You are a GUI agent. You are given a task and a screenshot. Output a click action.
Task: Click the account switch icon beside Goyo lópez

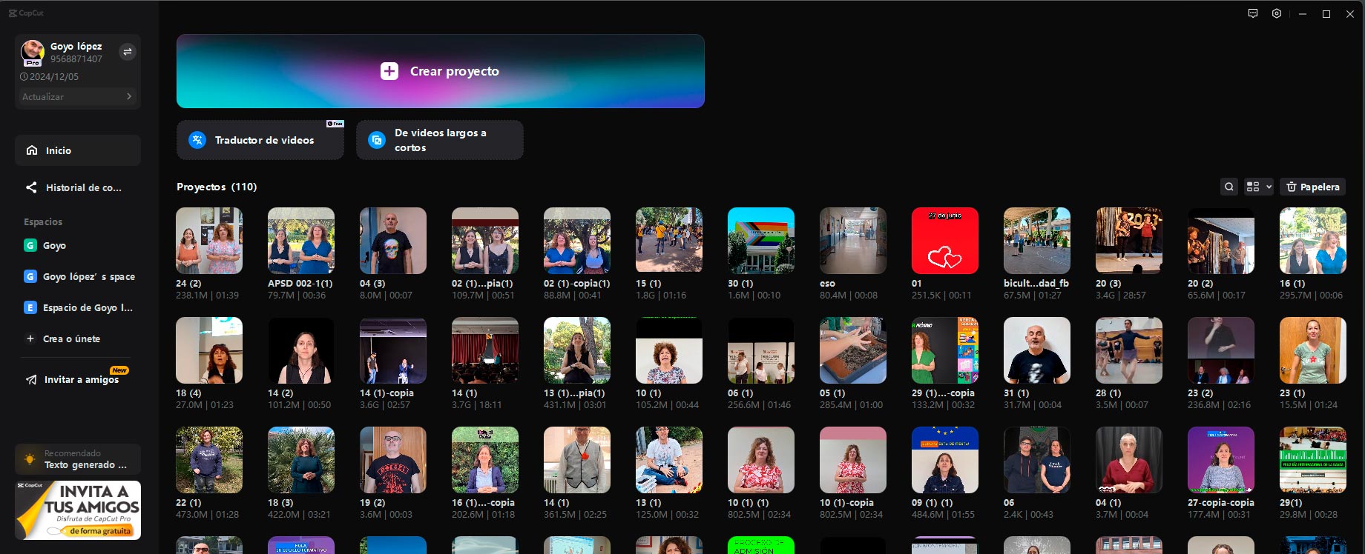tap(128, 52)
